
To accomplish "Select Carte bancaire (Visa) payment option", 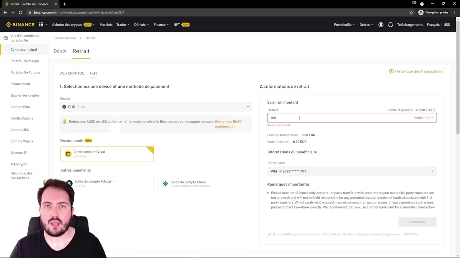I will click(107, 154).
